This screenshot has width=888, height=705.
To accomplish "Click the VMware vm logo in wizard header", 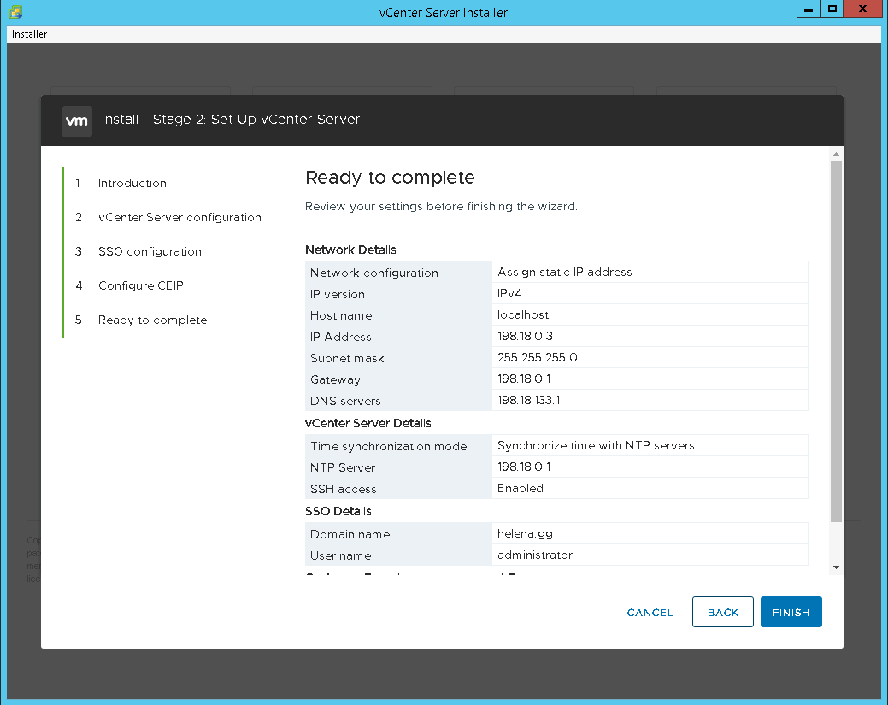I will 77,120.
